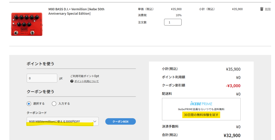Screen dimensions: 275x140
Task: Open the MXR M80Vermillion coupon combo box
Action: (x=63, y=121)
